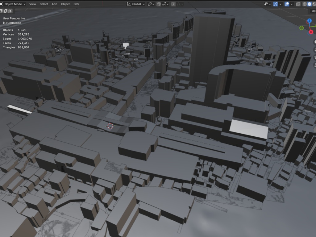Click the 3D cursor in the viewport
Viewport: 316px width, 237px height.
(110, 126)
